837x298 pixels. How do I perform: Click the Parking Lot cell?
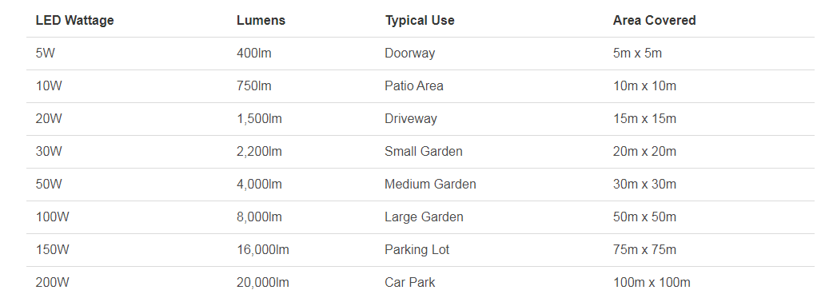click(x=417, y=249)
